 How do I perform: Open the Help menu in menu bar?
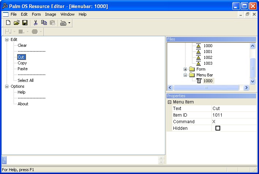(82, 14)
